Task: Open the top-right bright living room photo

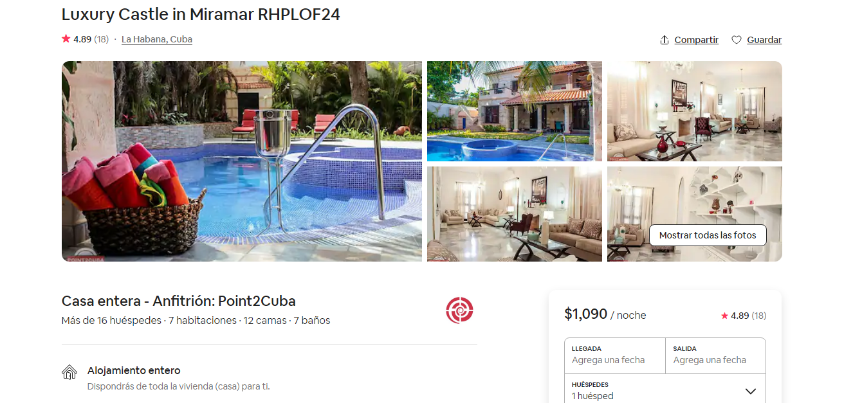Action: pyautogui.click(x=695, y=111)
